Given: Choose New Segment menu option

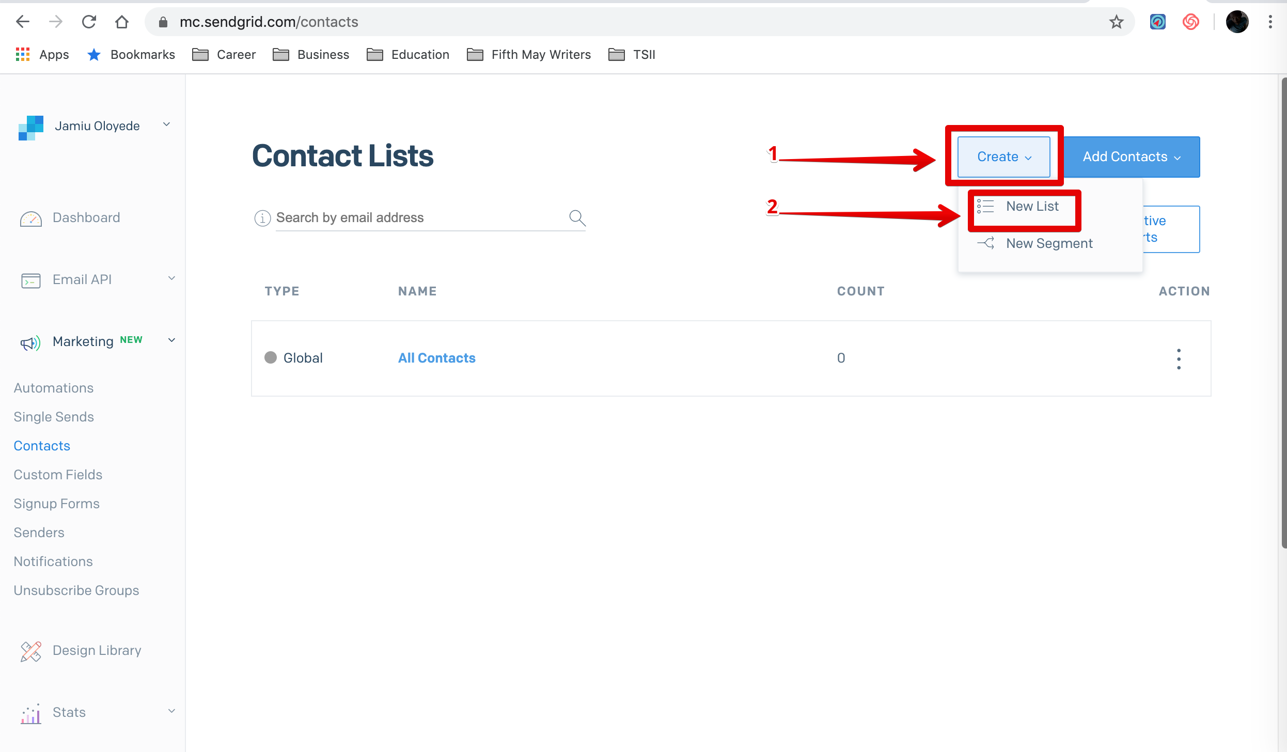Looking at the screenshot, I should tap(1049, 243).
